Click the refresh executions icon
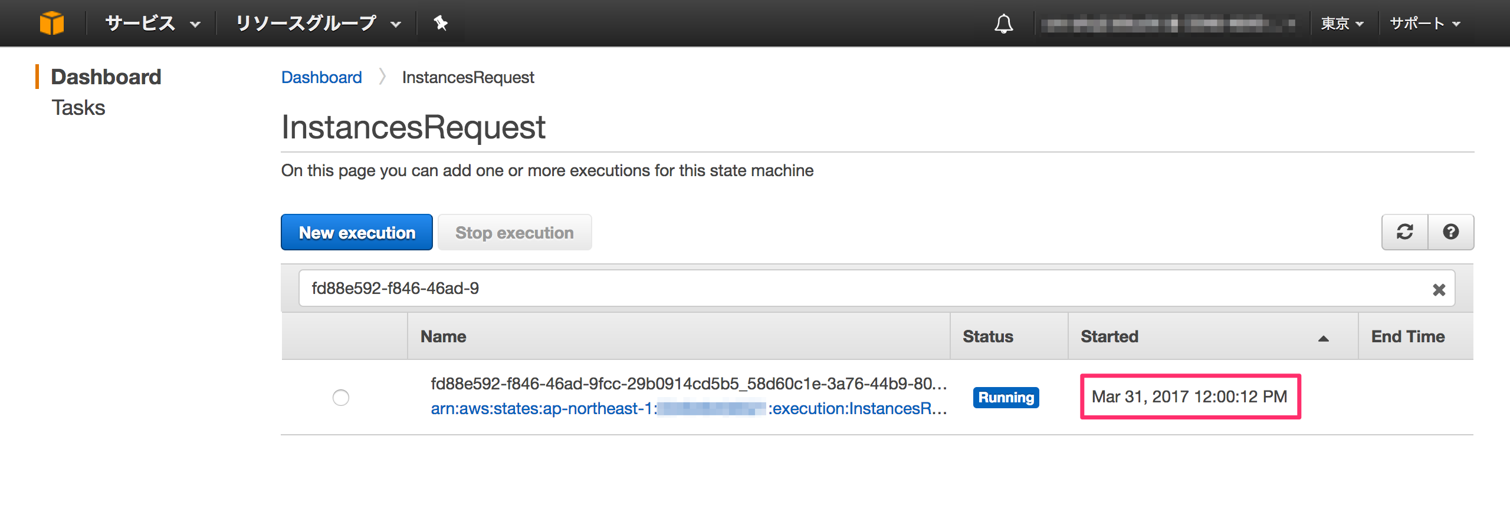The image size is (1510, 519). (1404, 232)
